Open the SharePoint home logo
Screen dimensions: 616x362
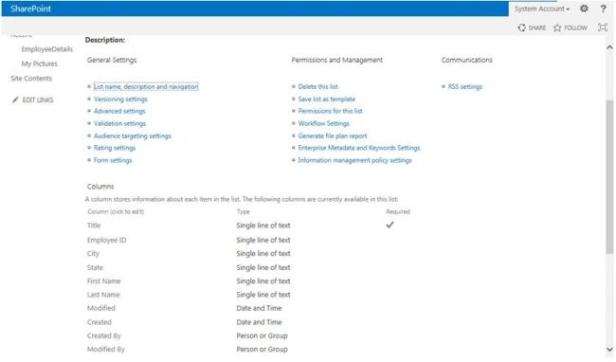tap(30, 9)
